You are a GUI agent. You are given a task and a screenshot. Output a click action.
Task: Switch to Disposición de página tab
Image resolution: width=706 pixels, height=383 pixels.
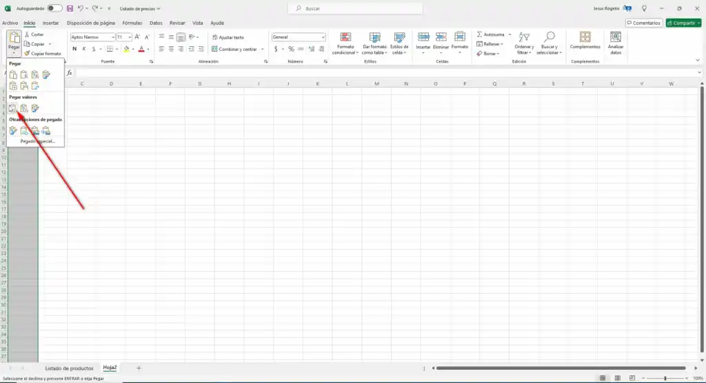click(90, 23)
